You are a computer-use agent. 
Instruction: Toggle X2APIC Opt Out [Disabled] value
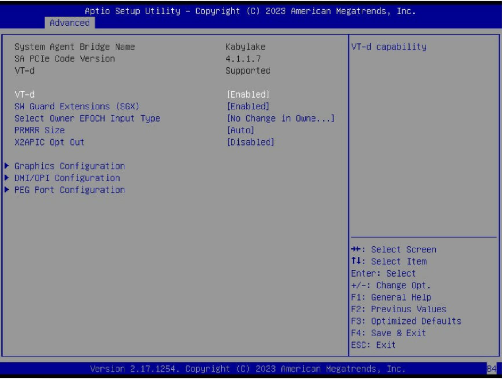250,142
